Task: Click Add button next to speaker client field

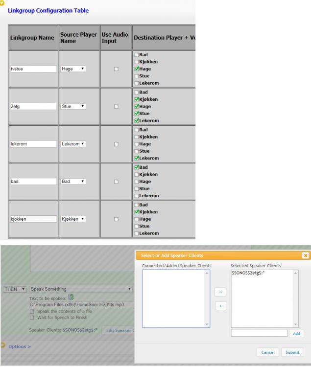Action: (x=296, y=333)
